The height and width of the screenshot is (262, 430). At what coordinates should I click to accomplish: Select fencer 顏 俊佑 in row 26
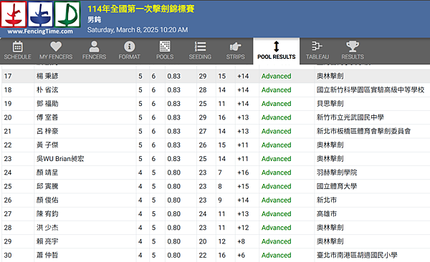pyautogui.click(x=47, y=200)
